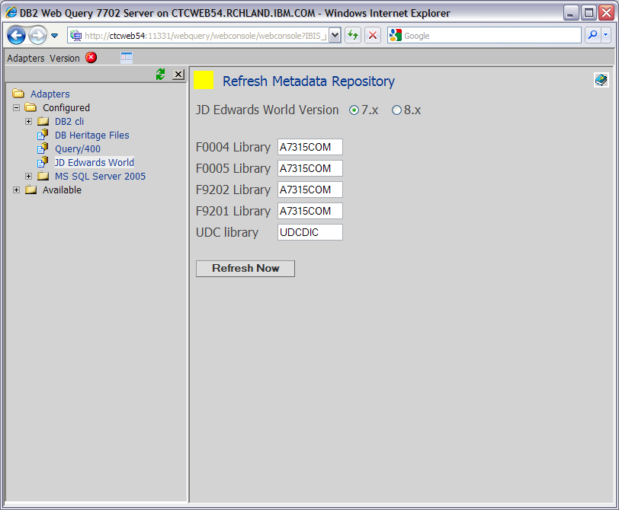
Task: Click the JD Edwards World adapter icon
Action: pos(43,162)
